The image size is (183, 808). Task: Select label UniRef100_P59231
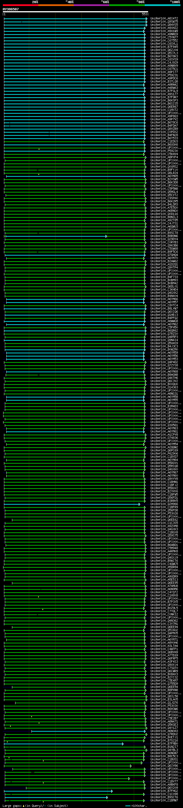tap(164, 75)
